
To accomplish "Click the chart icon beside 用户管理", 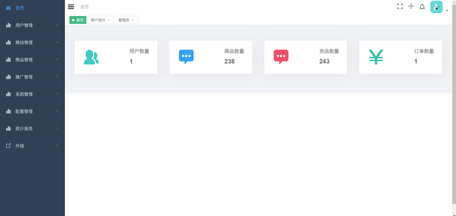I will (x=9, y=25).
